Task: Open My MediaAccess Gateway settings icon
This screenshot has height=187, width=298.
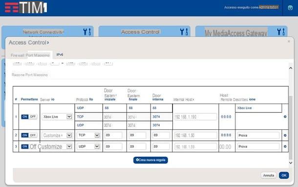Action: click(281, 32)
